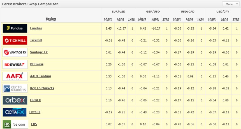
Task: Select ORBEX USD/JPY long value 0.00
Action: pos(226,100)
